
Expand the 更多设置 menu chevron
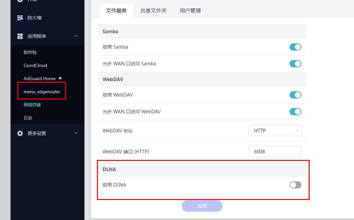[x=76, y=133]
